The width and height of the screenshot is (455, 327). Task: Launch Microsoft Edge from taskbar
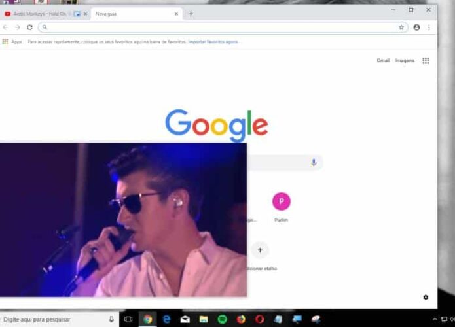coord(166,319)
